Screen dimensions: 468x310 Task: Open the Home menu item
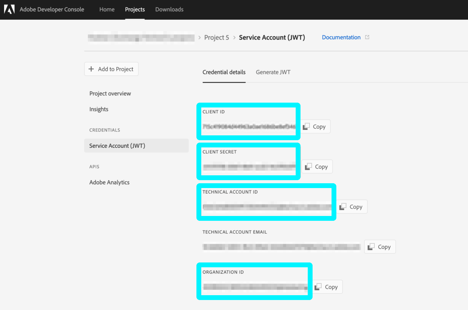pyautogui.click(x=107, y=9)
